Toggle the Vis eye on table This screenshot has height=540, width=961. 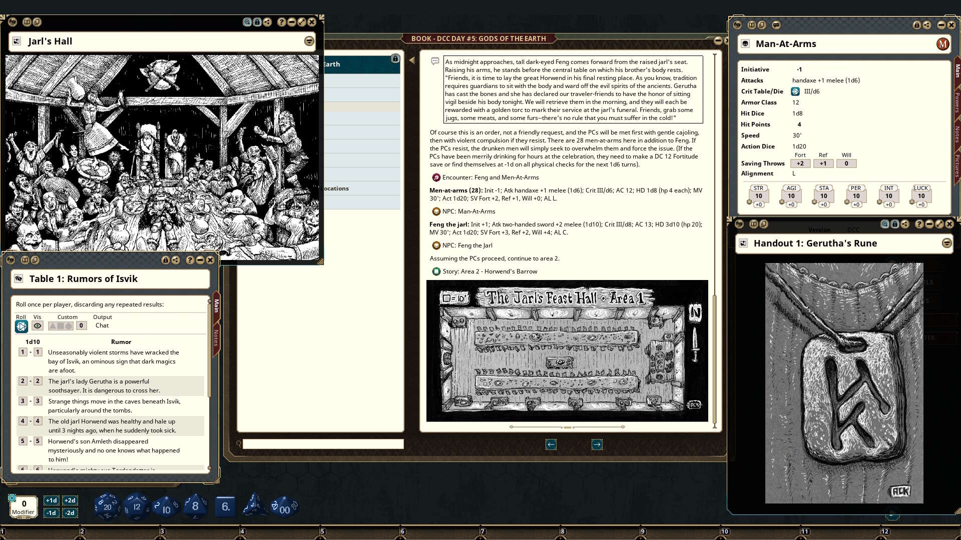[x=38, y=325]
